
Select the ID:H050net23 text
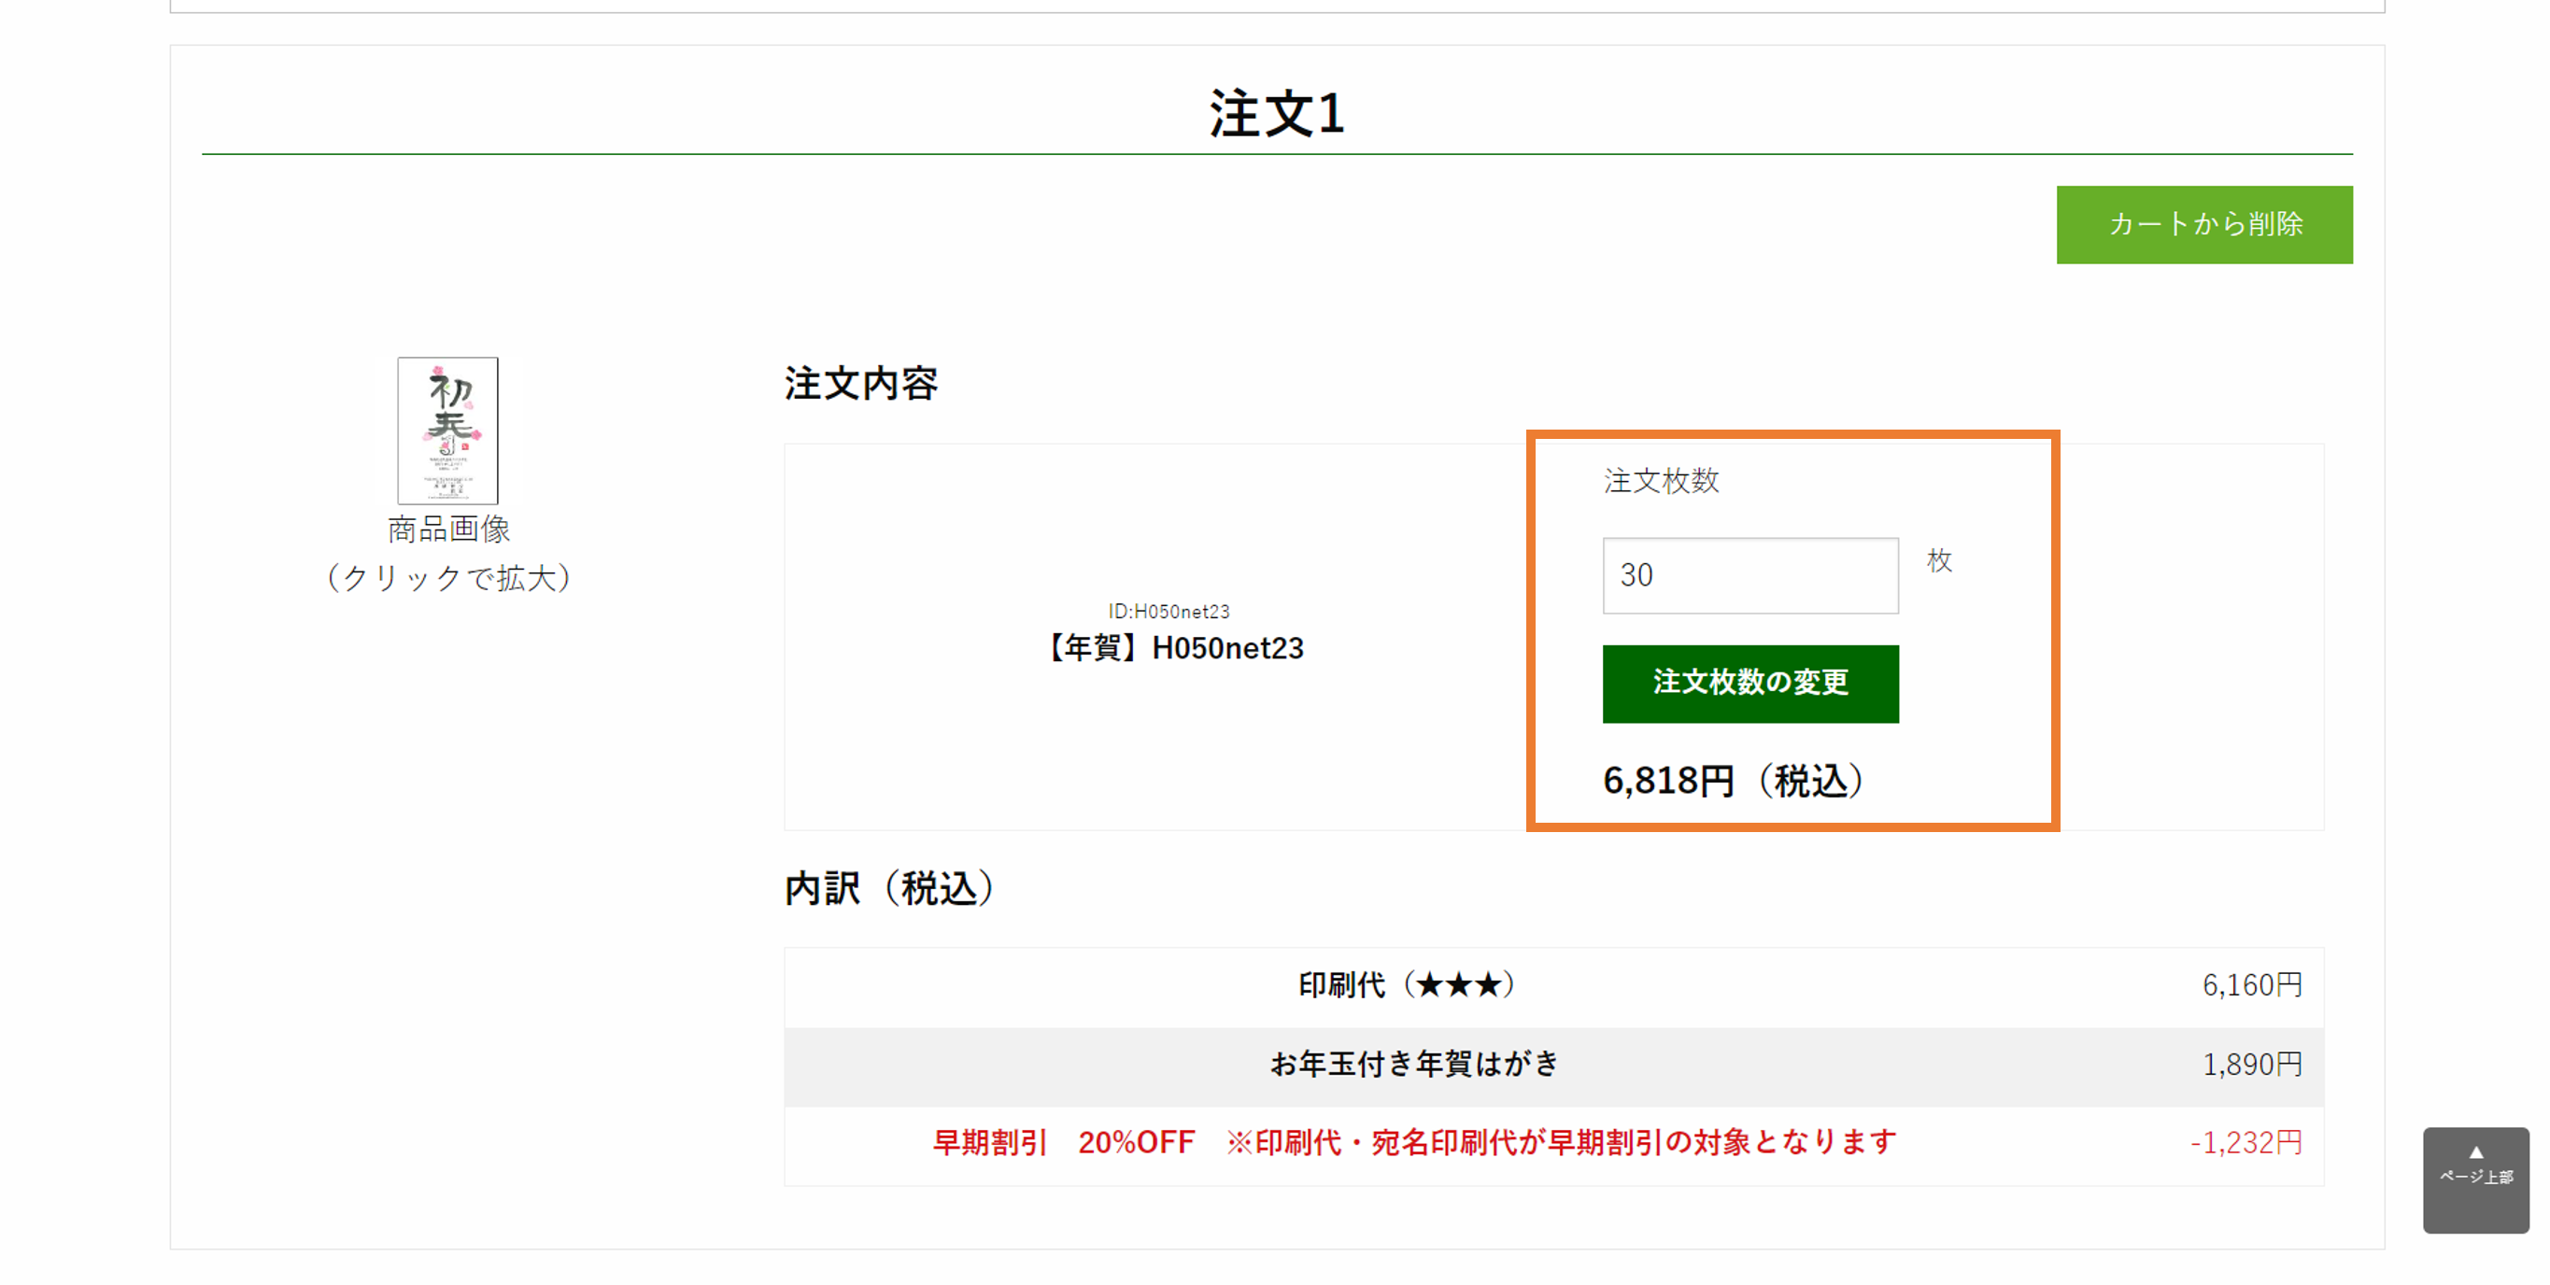click(x=1169, y=611)
